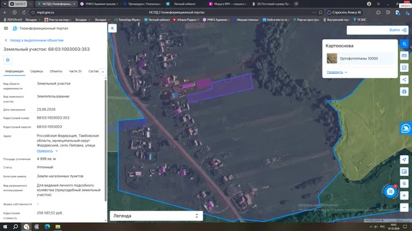This screenshot has width=412, height=231.
Task: Switch to the Процедуры browser tab
Action: 142,4
